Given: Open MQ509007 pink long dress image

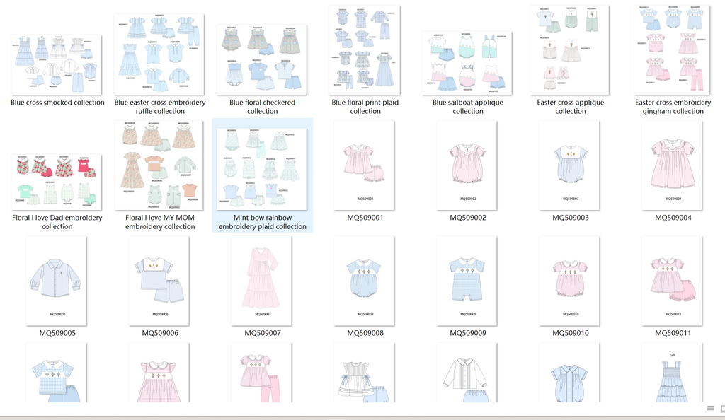Looking at the screenshot, I should point(262,280).
